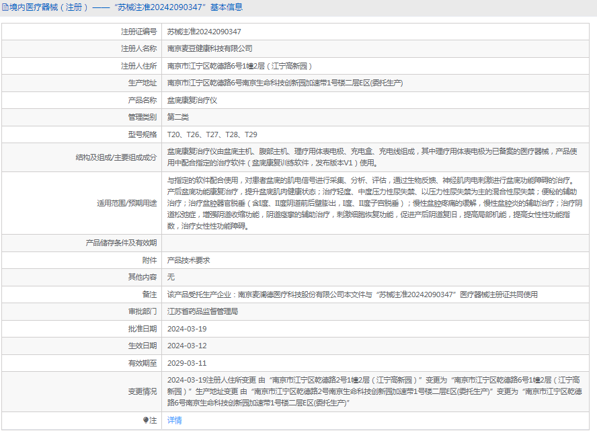
Task: Click the 变更情况 row label
Action: click(x=143, y=391)
